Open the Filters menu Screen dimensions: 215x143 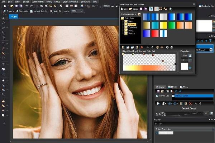click(x=50, y=1)
